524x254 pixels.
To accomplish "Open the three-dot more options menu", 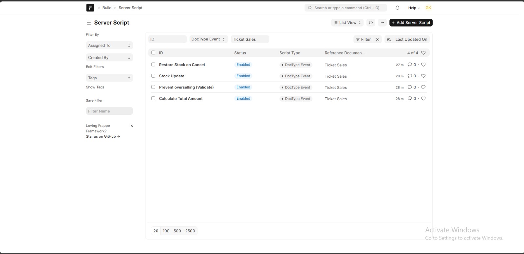I will tap(382, 23).
